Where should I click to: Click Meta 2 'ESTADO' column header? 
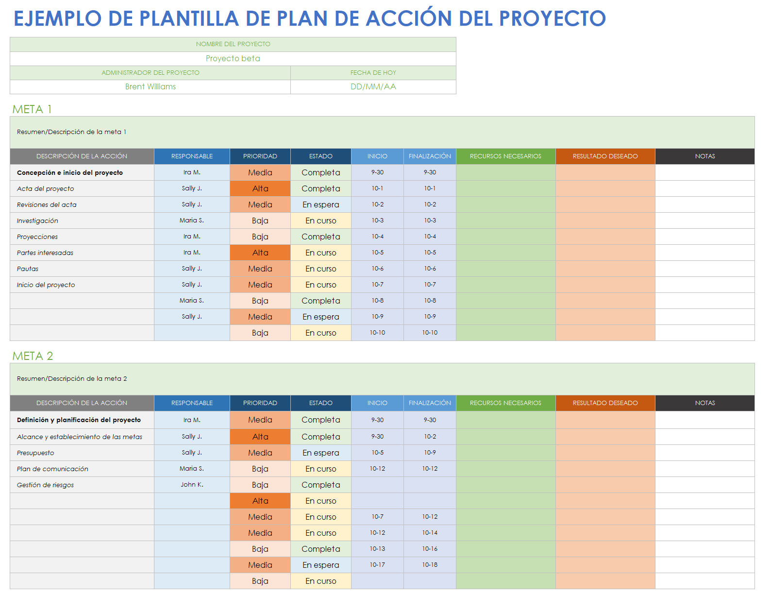pyautogui.click(x=321, y=403)
